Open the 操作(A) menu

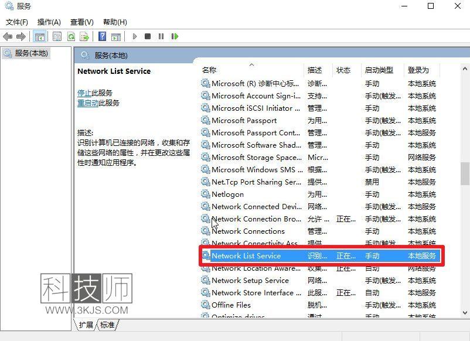[49, 22]
